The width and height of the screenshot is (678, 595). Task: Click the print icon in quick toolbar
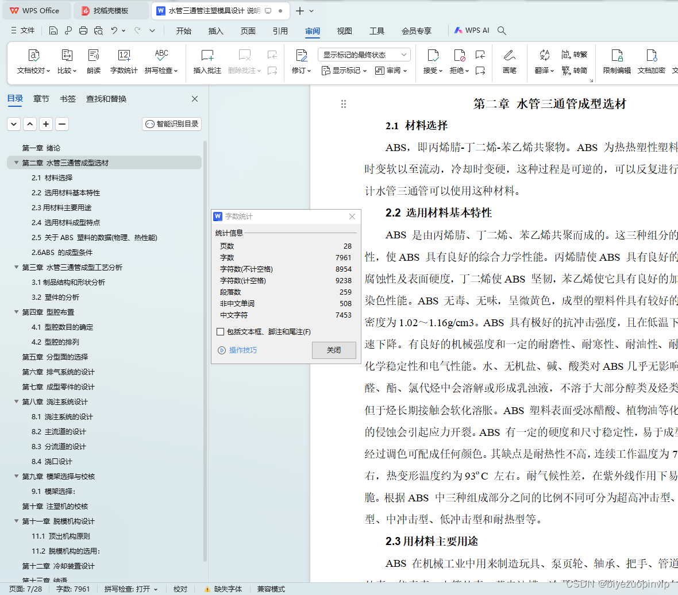click(83, 30)
